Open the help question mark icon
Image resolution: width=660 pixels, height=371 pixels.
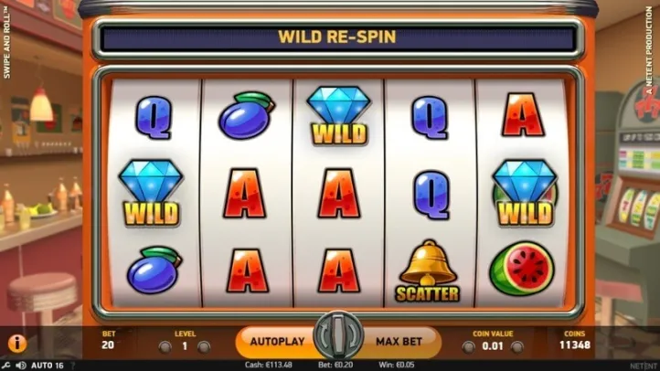(x=73, y=366)
